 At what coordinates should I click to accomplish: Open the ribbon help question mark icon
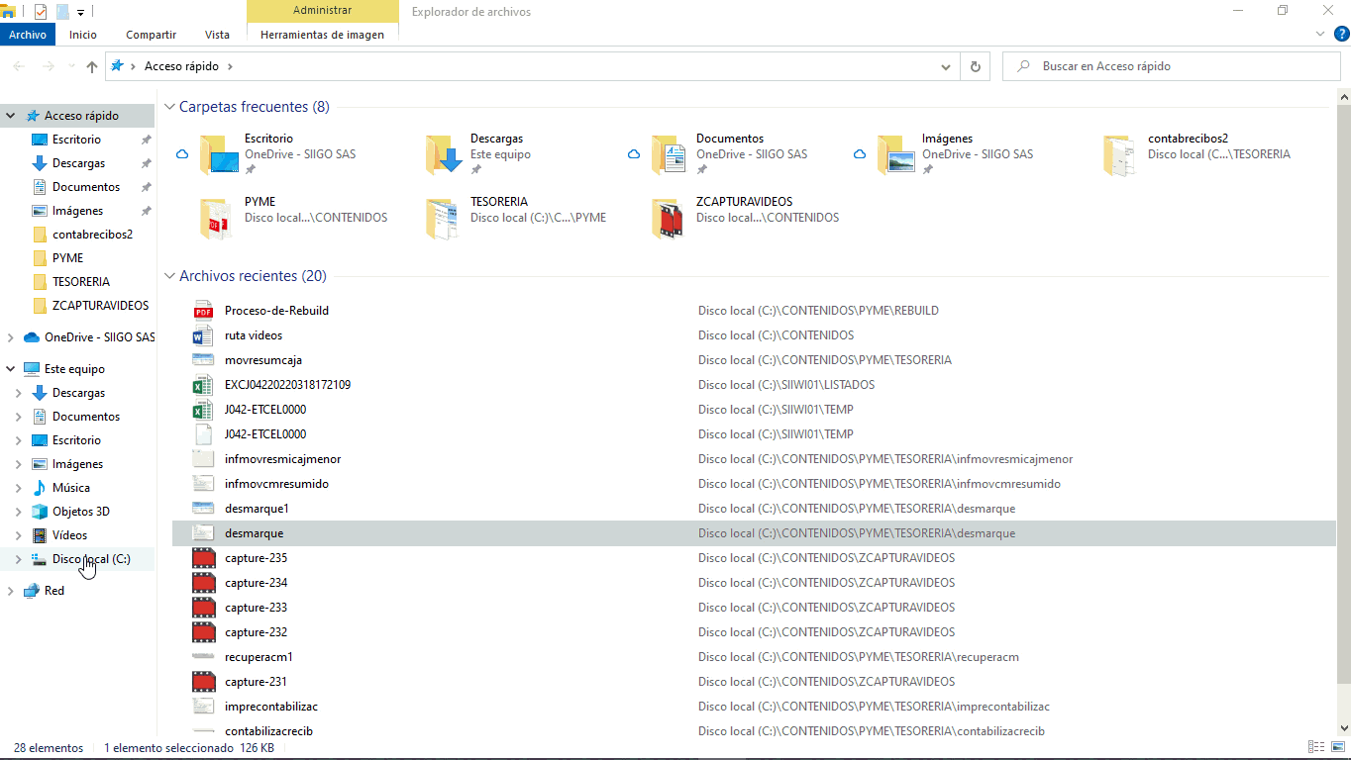[x=1340, y=34]
